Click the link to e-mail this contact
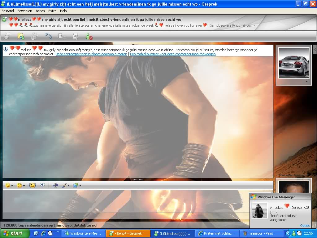Image resolution: width=317 pixels, height=238 pixels. (x=91, y=54)
